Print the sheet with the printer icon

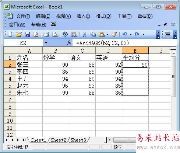pos(46,34)
